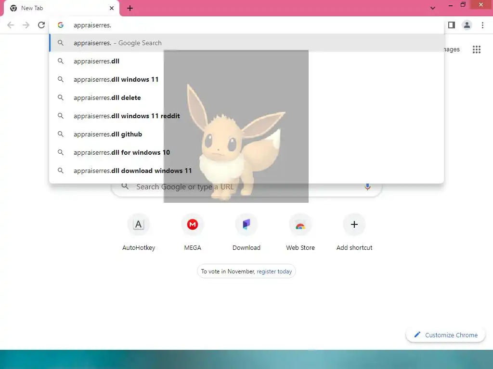Open the AutoHotkey shortcut
The height and width of the screenshot is (369, 493).
[x=139, y=232]
